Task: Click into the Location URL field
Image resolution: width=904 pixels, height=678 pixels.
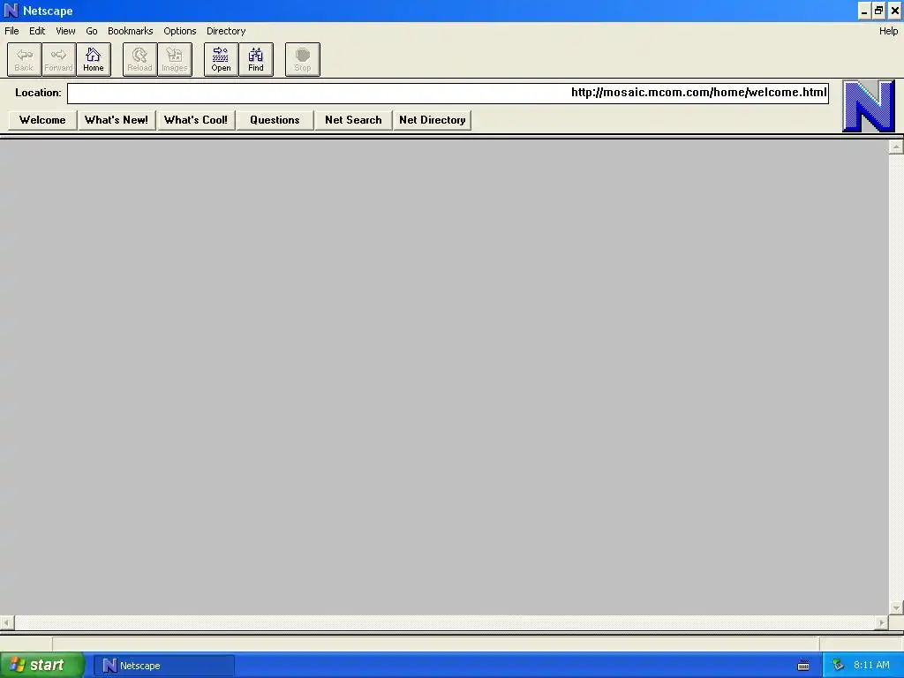Action: [x=448, y=94]
